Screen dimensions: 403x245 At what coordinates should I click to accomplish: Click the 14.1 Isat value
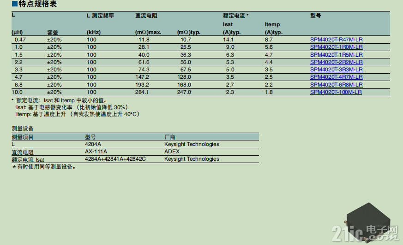(x=228, y=40)
